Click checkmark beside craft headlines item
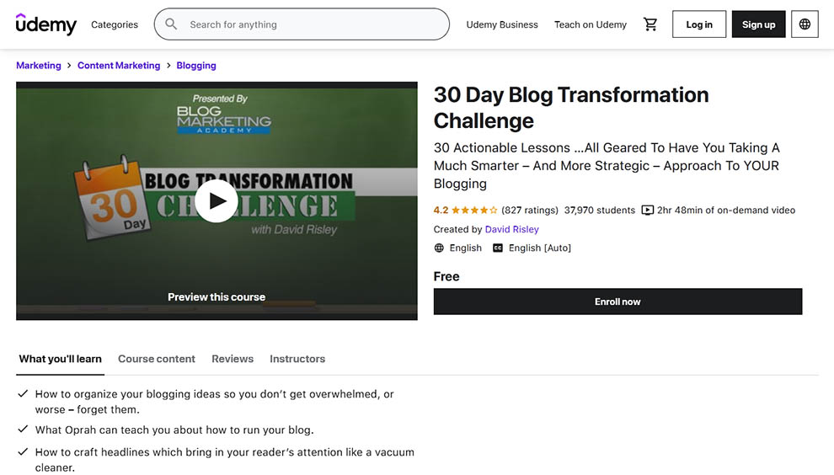The height and width of the screenshot is (475, 834). coord(23,451)
